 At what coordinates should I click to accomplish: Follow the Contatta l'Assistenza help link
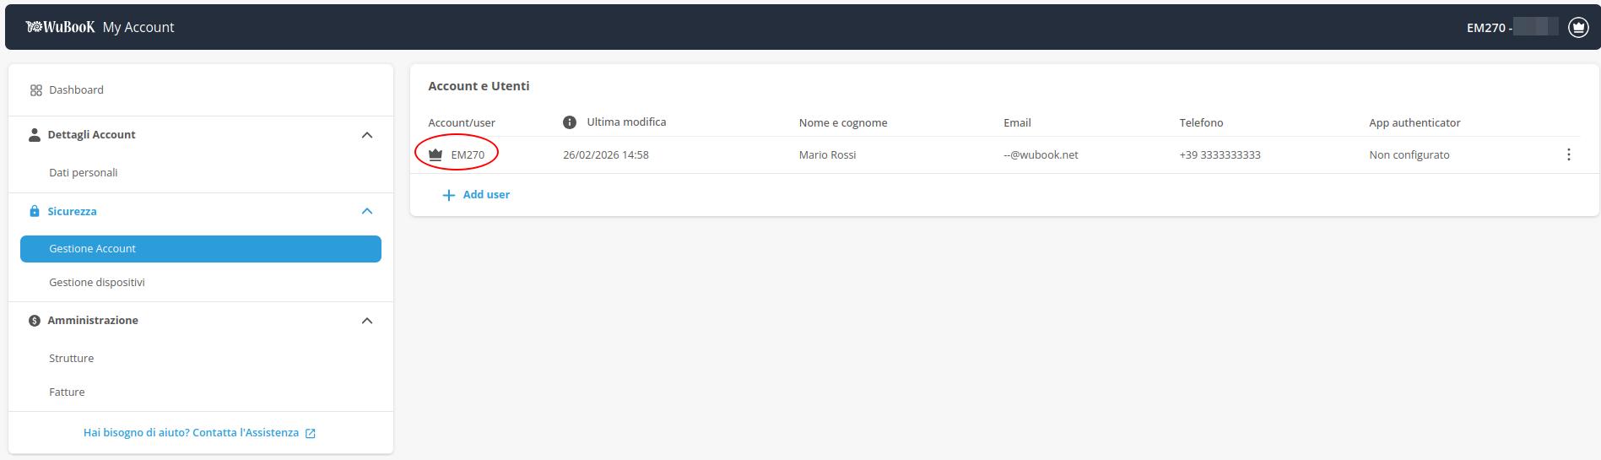tap(199, 432)
